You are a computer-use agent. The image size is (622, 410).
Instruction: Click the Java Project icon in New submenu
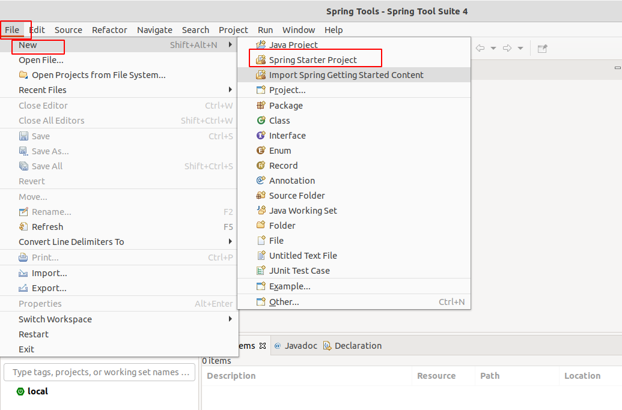coord(261,45)
